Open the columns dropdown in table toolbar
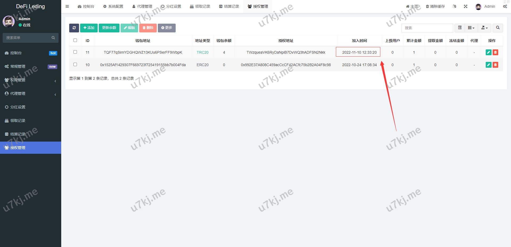Image resolution: width=511 pixels, height=247 pixels. [x=471, y=28]
